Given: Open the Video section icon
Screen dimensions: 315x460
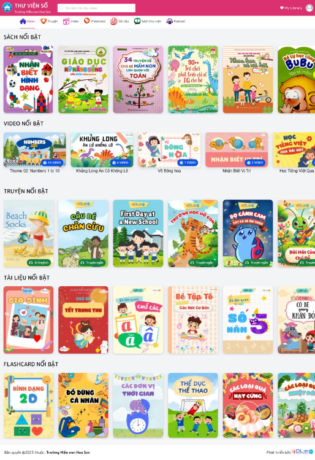Looking at the screenshot, I should [x=66, y=21].
